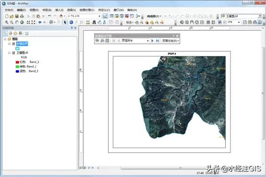Collapse the highlighted boundary layer node

pyautogui.click(x=9, y=44)
